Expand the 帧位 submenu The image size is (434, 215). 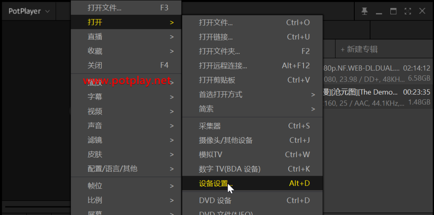click(x=126, y=186)
